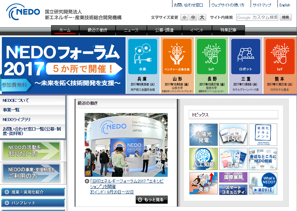Open the お問い合わせ窓口 header link

coord(188,5)
